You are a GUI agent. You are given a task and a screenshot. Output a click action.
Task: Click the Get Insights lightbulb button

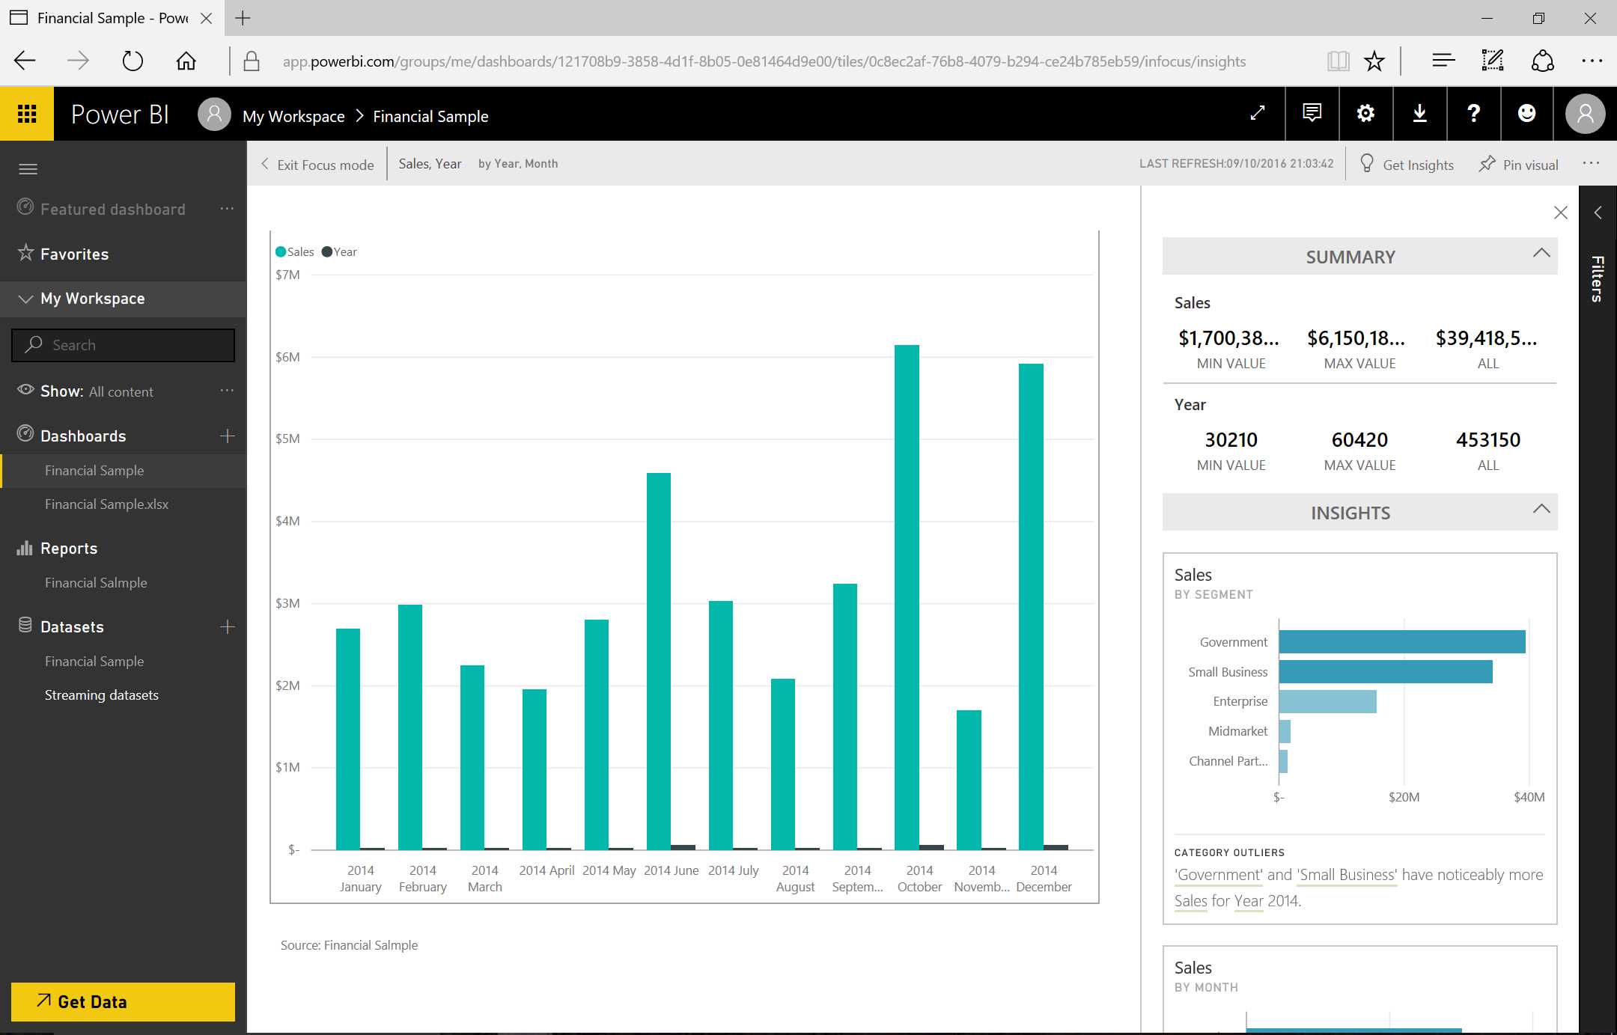(1406, 165)
